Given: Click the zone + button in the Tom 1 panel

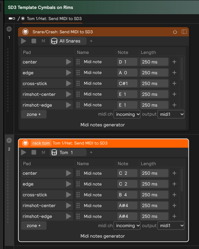Looking at the screenshot, I should pos(34,226).
